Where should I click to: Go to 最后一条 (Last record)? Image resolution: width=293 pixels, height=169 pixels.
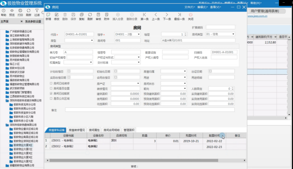point(179,16)
